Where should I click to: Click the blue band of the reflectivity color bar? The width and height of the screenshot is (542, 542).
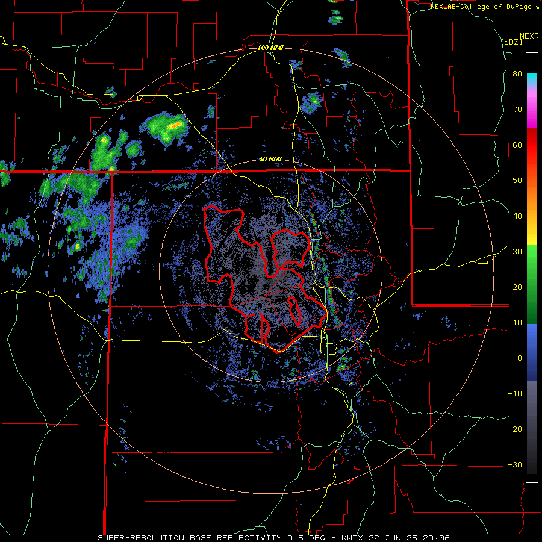[532, 352]
